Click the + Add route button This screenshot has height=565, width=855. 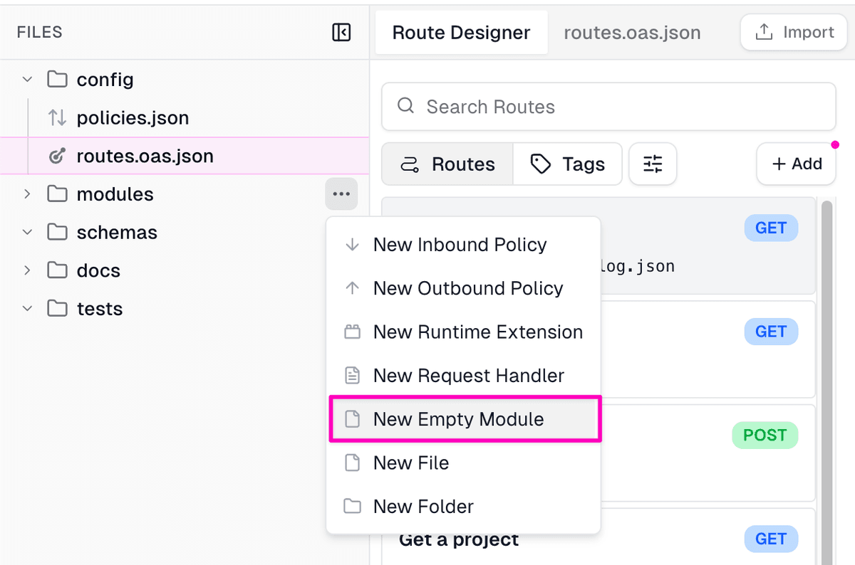797,164
